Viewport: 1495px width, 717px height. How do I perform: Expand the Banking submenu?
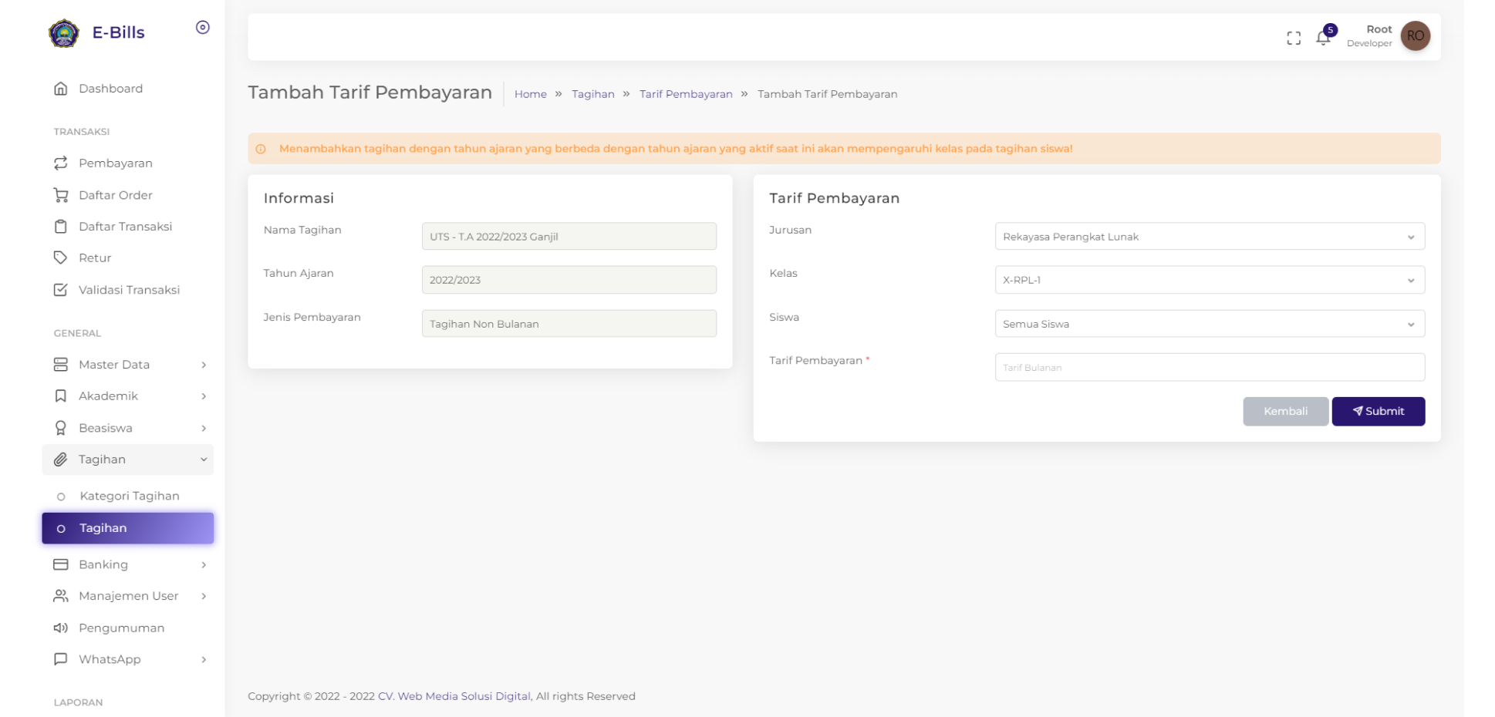[128, 564]
